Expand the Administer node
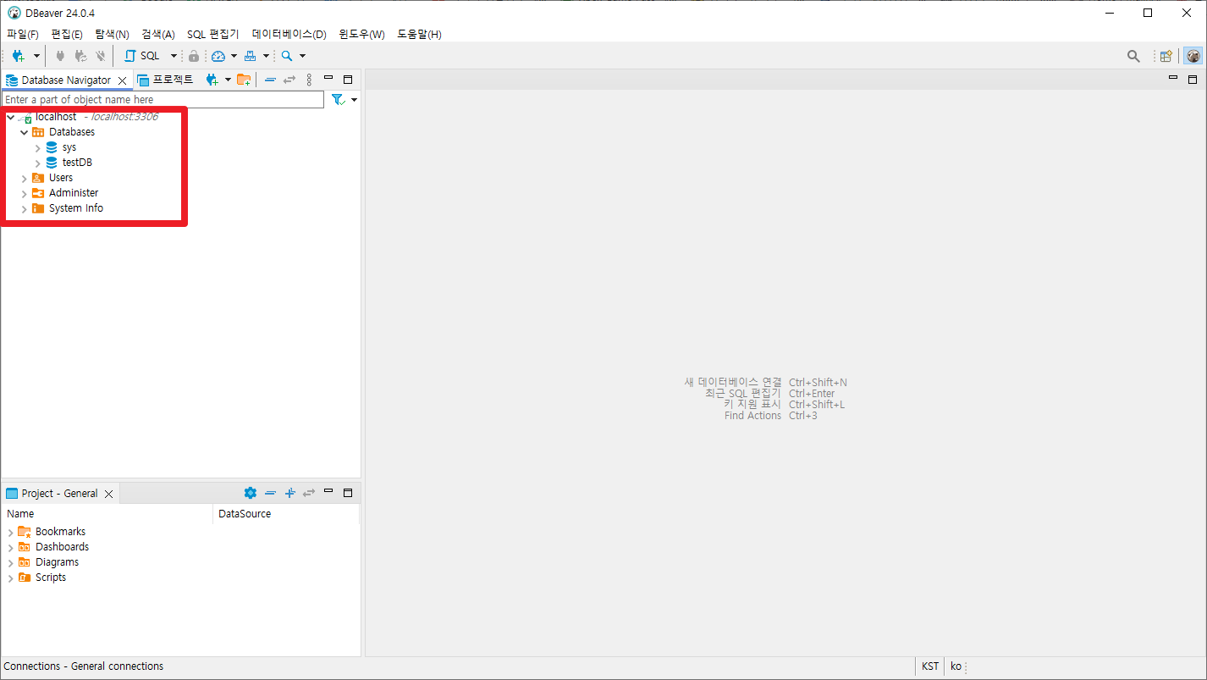Image resolution: width=1207 pixels, height=680 pixels. pos(24,193)
